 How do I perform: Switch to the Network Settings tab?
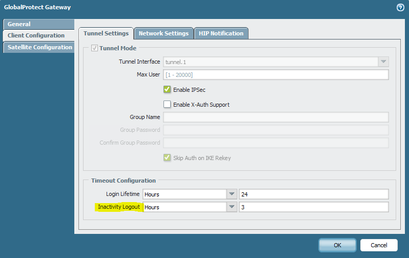tap(163, 33)
